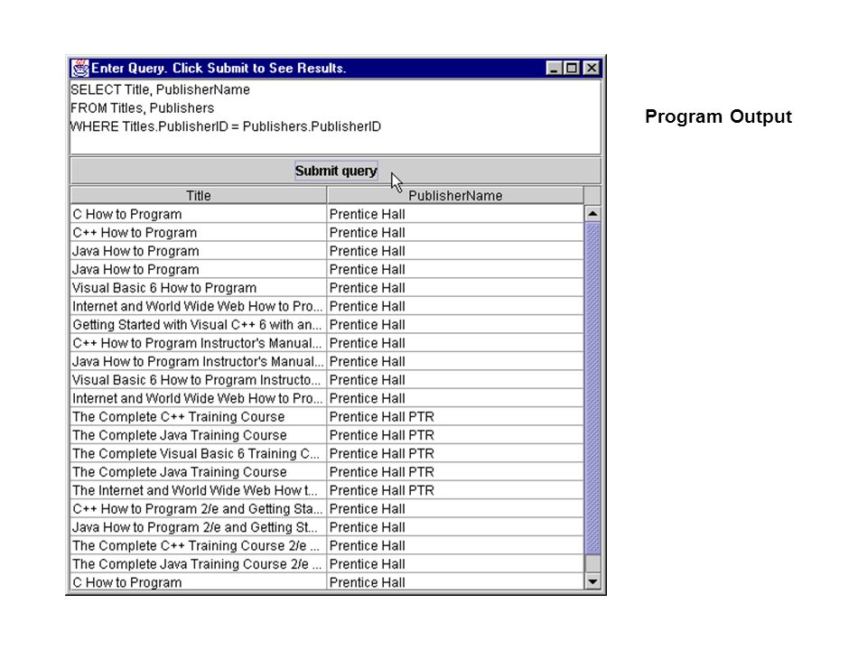
Task: Click Prentice Hall PTR beside The Internet and World Wide Web
Action: [x=455, y=490]
